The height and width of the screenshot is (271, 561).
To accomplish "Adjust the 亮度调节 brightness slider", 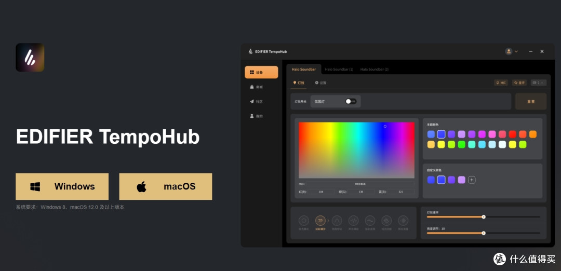I will 484,233.
